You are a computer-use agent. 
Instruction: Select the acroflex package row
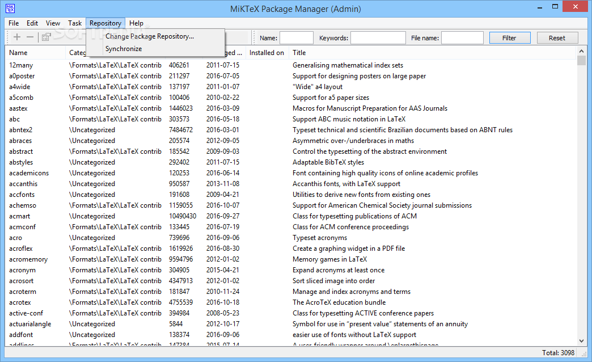pos(291,249)
